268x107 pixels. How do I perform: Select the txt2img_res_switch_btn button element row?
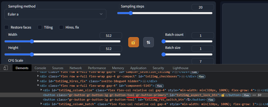[x=134, y=100]
